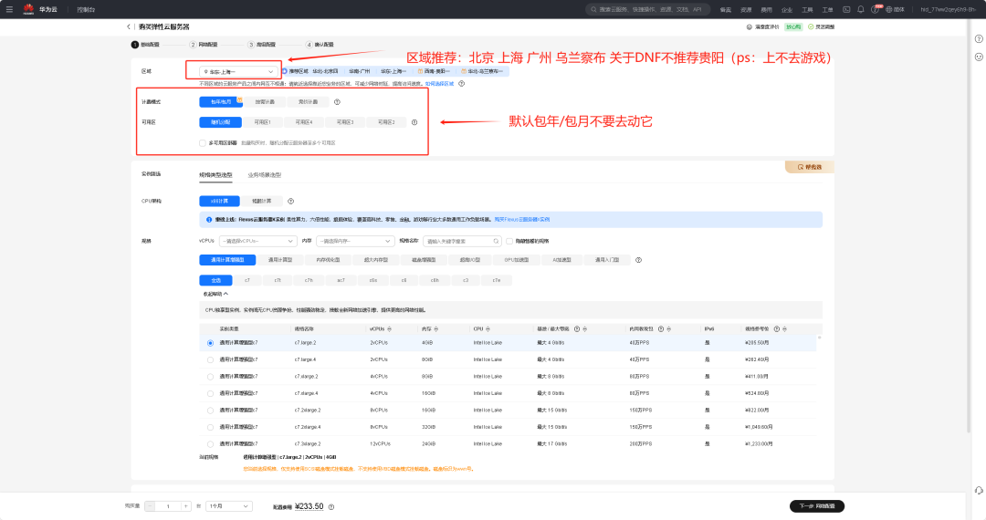Pick the recommended North China-Beijing 4 region
This screenshot has width=986, height=520.
[x=325, y=71]
